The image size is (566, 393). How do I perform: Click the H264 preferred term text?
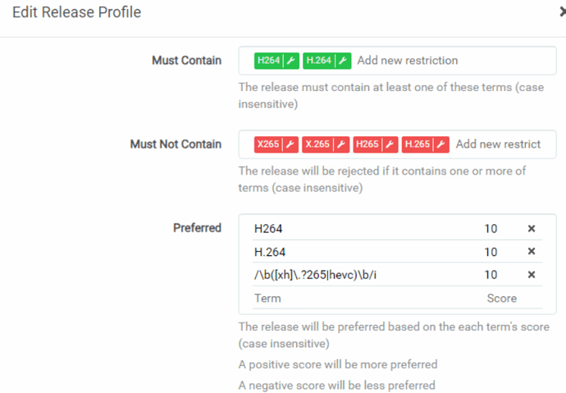pyautogui.click(x=268, y=229)
